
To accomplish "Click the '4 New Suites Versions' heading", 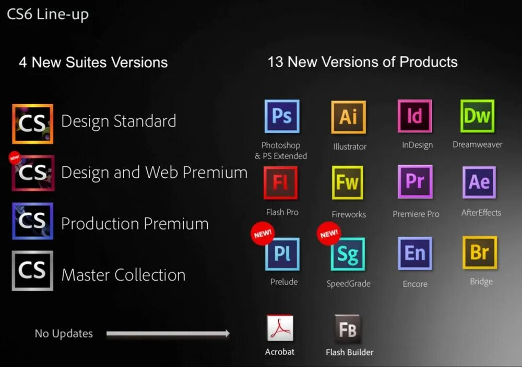I will point(93,63).
